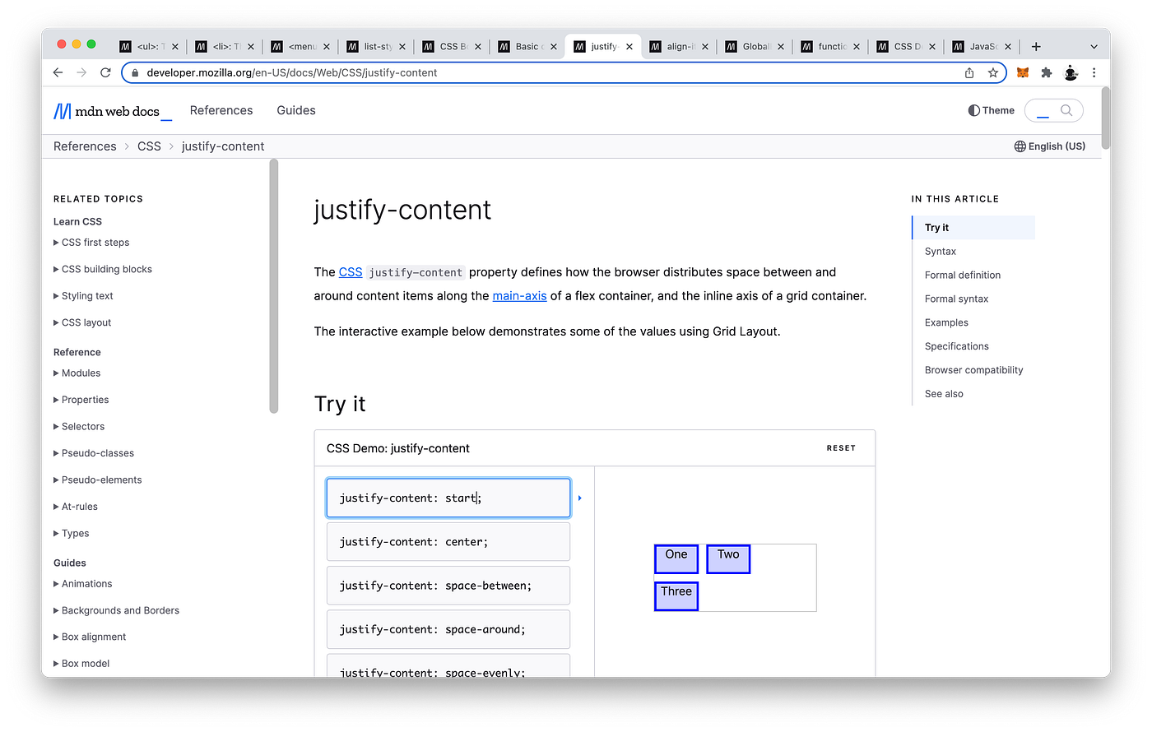Open search with the magnifier icon
Screen dimensions: 1152x732
click(1066, 110)
